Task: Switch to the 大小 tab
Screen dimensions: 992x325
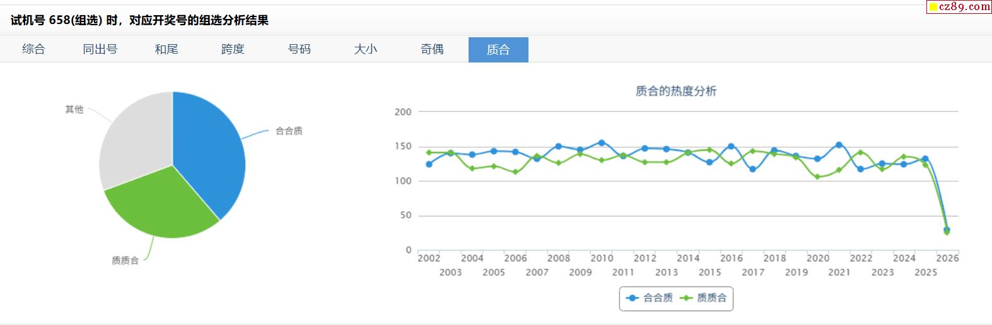Action: (x=365, y=49)
